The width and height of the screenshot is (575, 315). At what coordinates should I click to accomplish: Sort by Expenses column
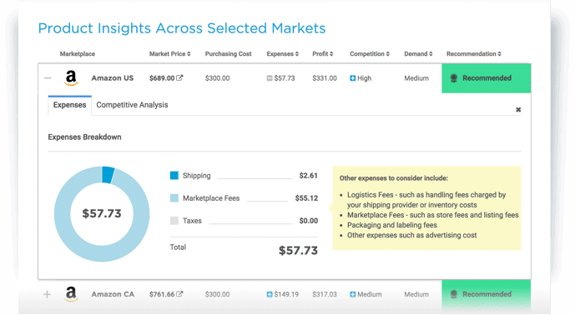coord(282,54)
